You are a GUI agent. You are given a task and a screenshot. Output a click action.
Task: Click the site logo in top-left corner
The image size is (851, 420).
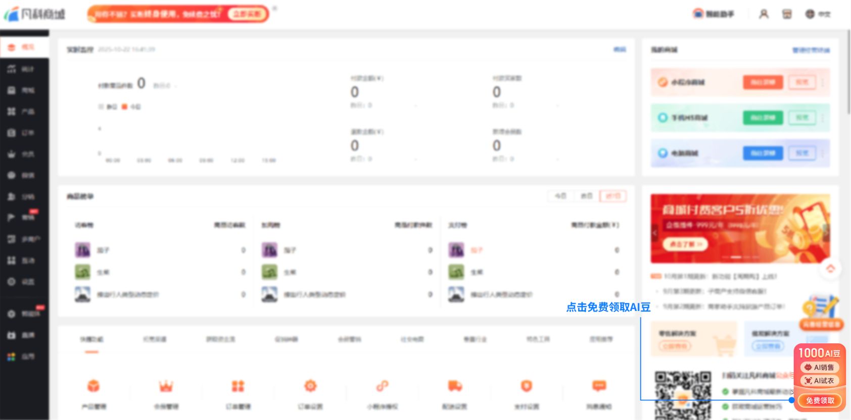(x=35, y=14)
